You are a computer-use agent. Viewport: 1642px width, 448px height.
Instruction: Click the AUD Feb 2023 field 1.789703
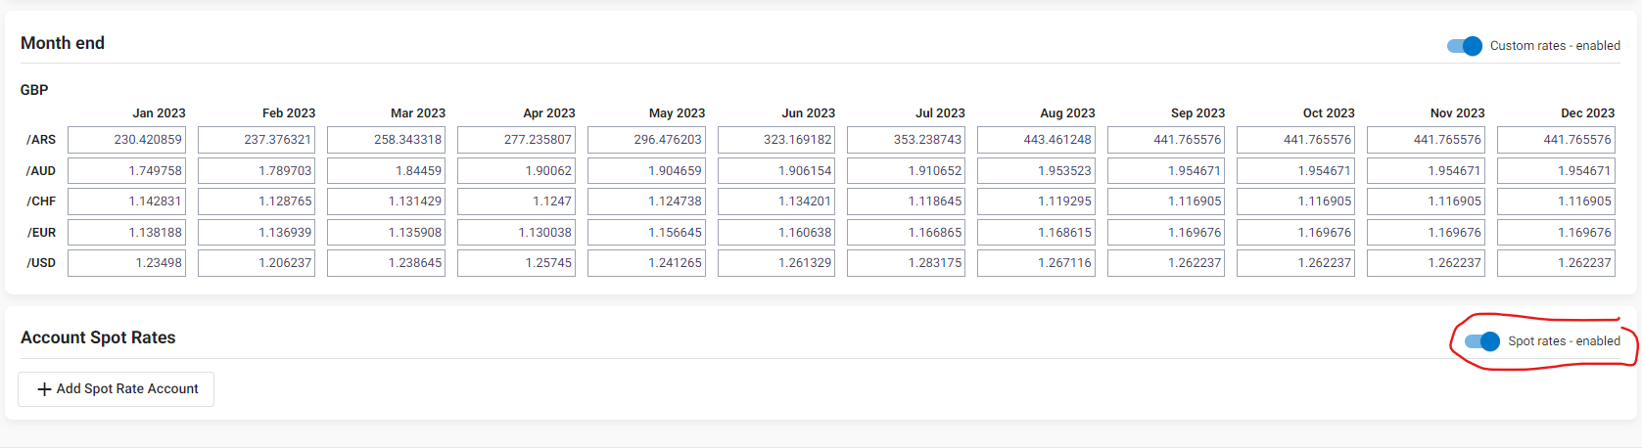(x=257, y=171)
